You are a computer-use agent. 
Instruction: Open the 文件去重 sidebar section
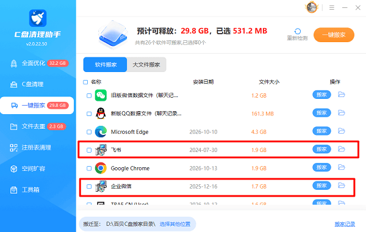click(37, 126)
